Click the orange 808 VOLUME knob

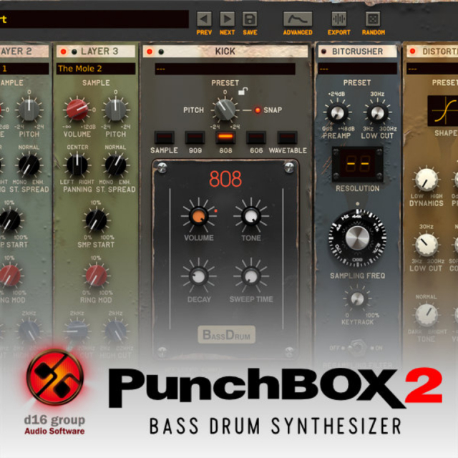(199, 216)
